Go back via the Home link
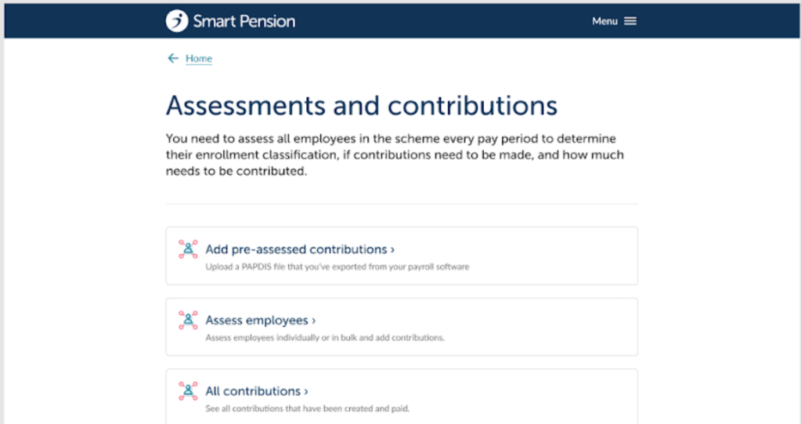The height and width of the screenshot is (424, 801). [199, 59]
